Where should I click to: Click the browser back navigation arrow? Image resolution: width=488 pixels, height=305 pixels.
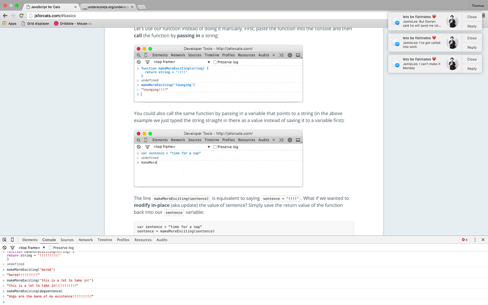tap(5, 15)
